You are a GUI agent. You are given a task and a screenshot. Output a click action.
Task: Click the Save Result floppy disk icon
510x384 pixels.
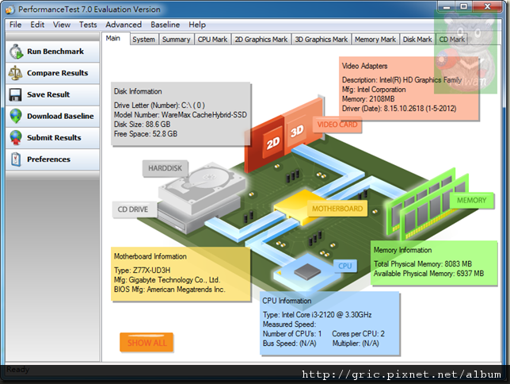pos(15,94)
